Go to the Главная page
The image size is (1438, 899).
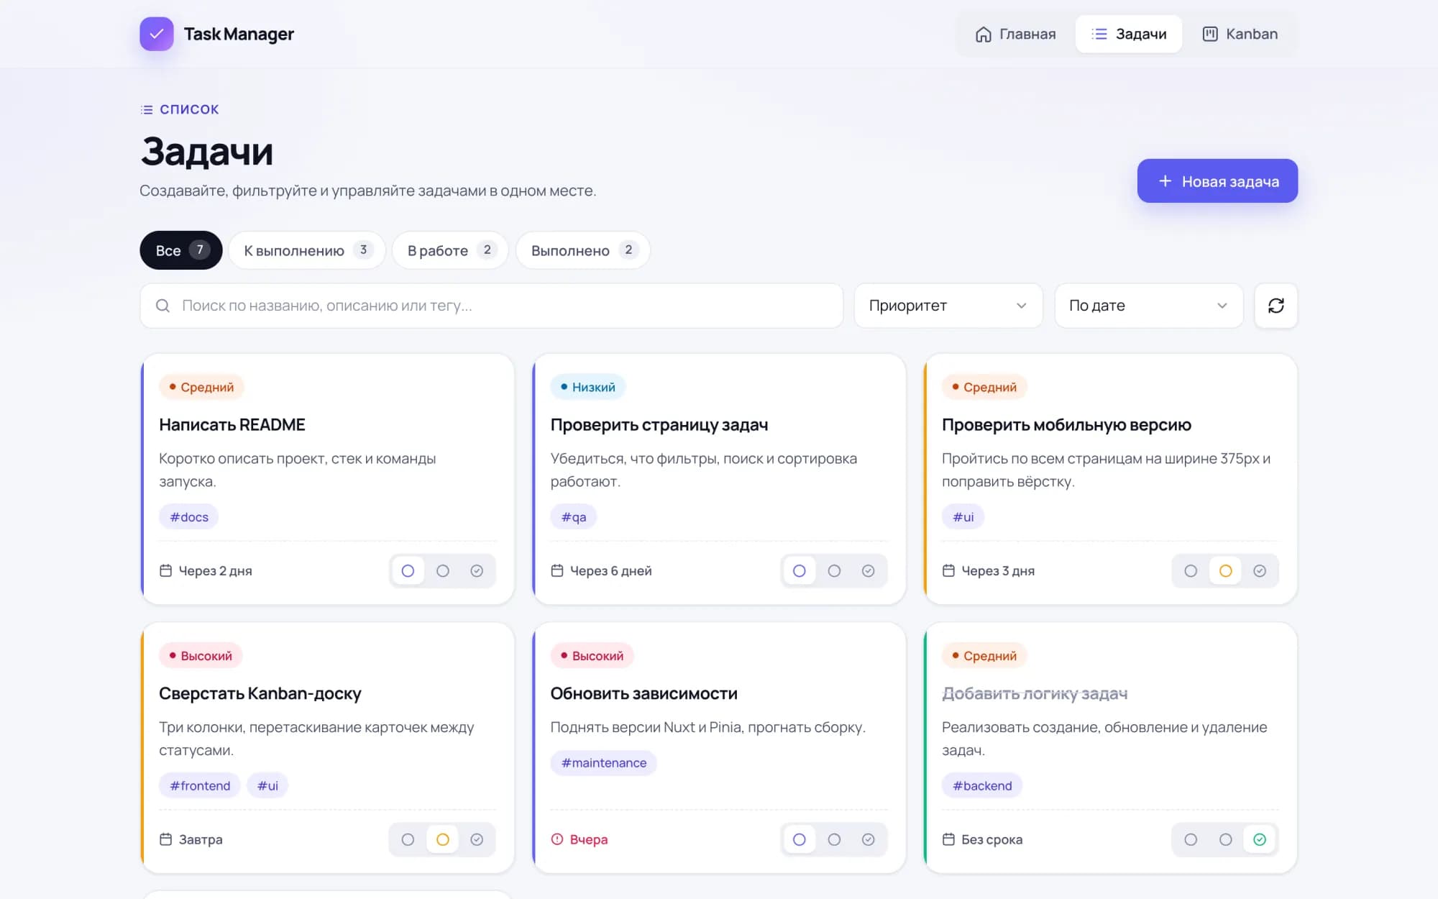[x=1015, y=34]
